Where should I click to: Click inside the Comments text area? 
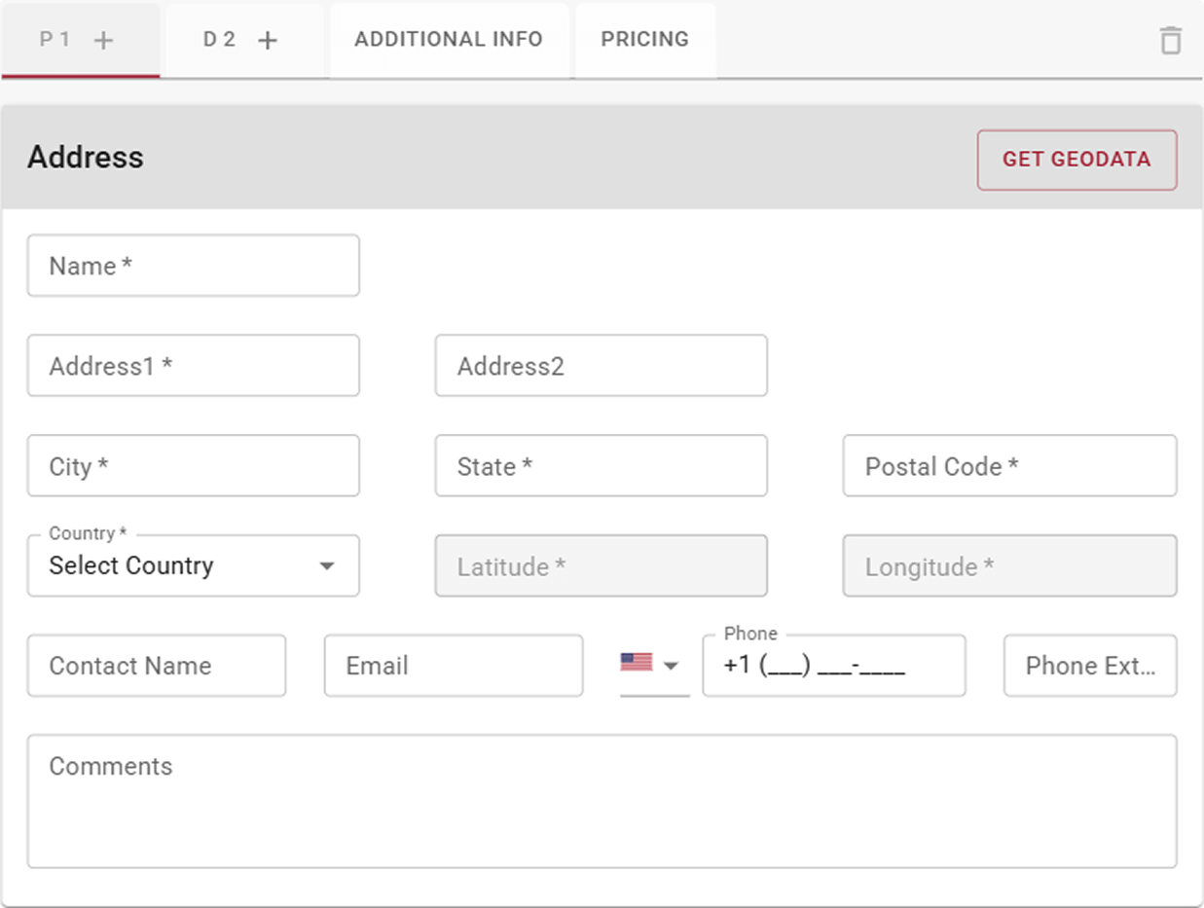[x=601, y=801]
